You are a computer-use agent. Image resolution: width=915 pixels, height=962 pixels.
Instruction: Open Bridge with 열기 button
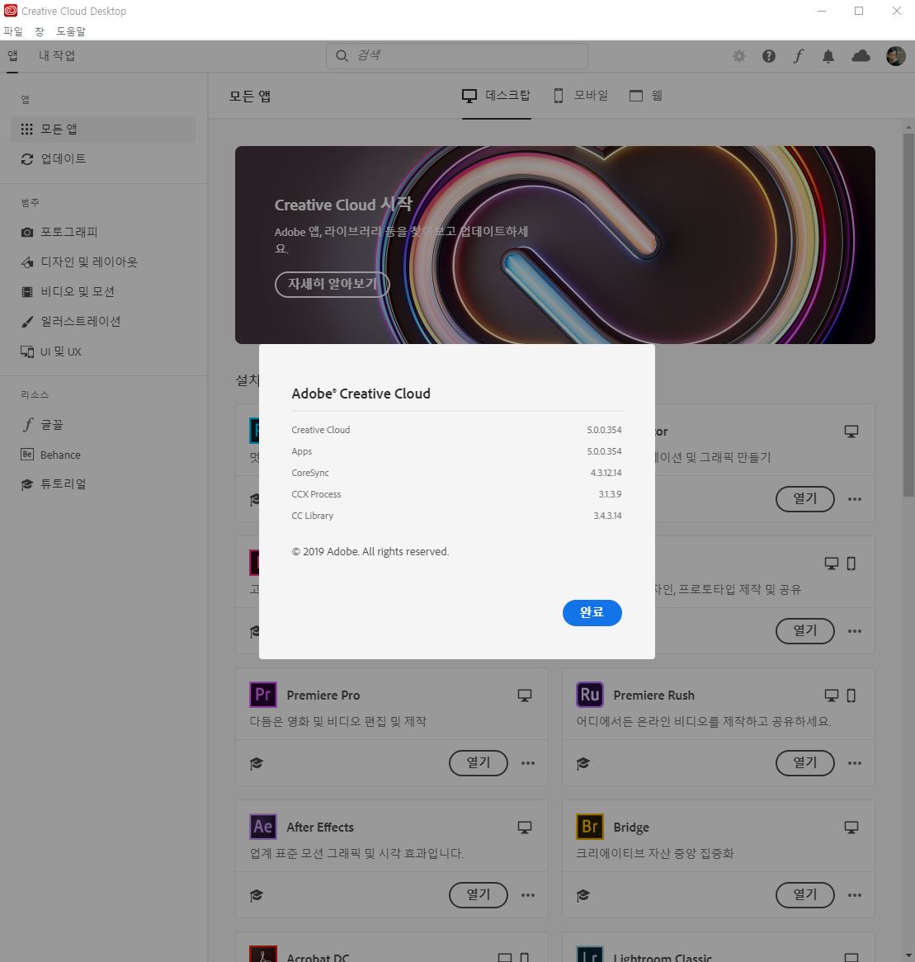coord(805,895)
